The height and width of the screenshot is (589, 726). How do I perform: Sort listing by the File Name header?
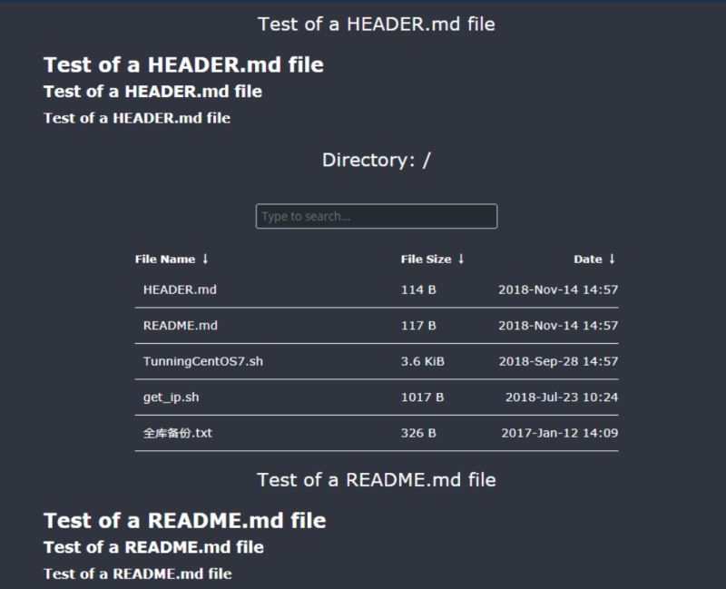pyautogui.click(x=165, y=260)
